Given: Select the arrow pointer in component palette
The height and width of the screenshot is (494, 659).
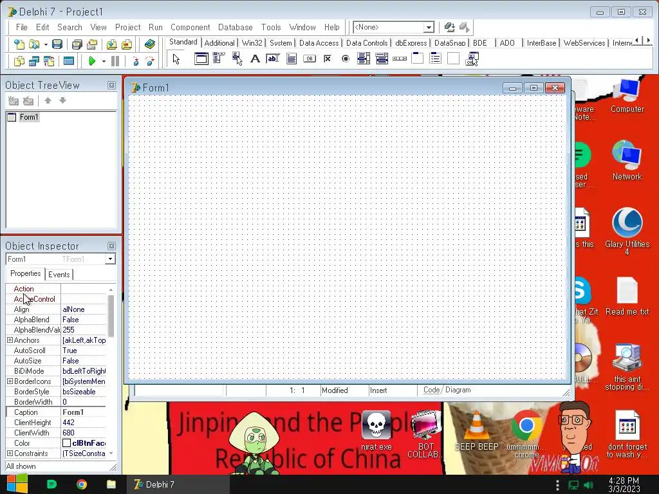Looking at the screenshot, I should pyautogui.click(x=176, y=59).
